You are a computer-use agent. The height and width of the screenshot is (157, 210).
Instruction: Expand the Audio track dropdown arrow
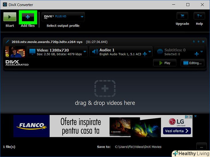pyautogui.click(x=150, y=51)
